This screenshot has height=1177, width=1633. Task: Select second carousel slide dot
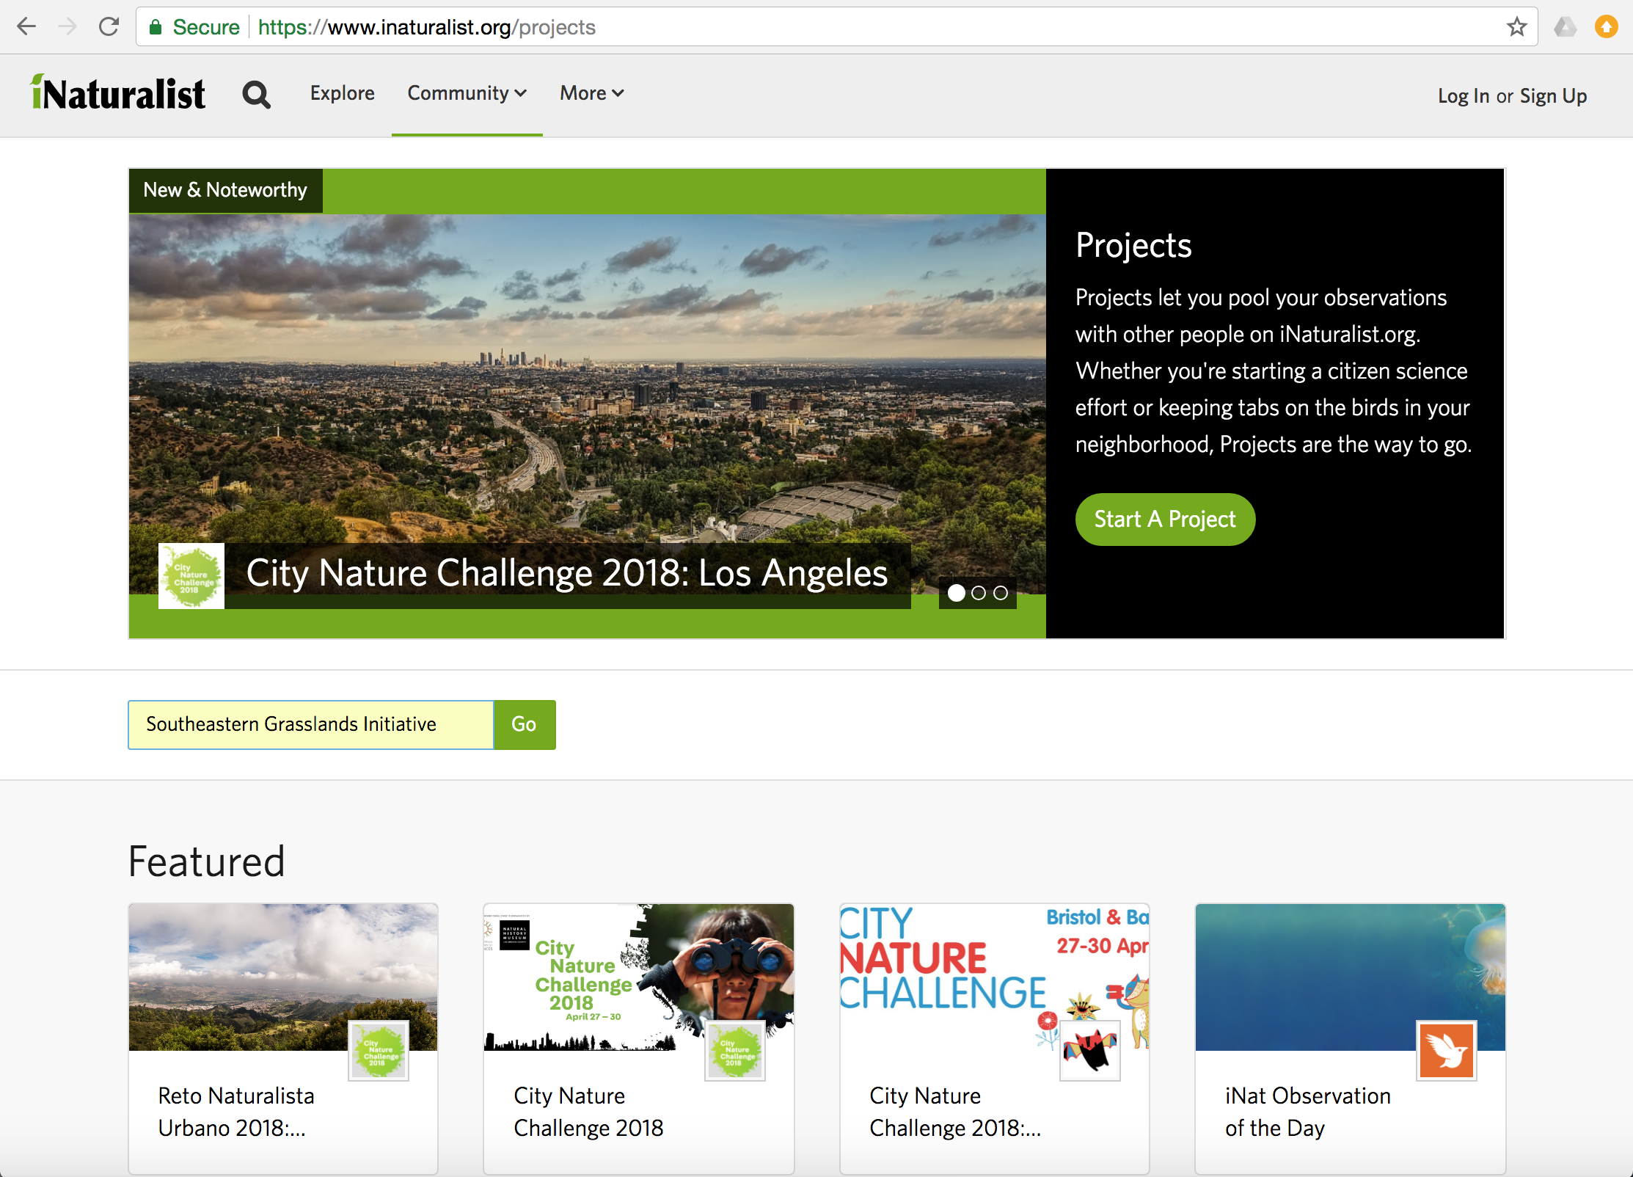[979, 593]
